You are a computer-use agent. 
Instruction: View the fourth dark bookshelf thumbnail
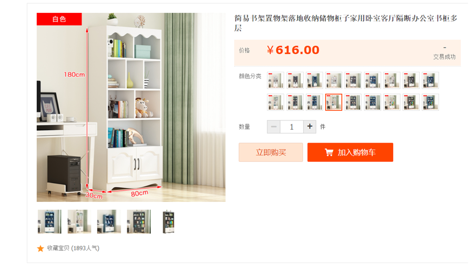pyautogui.click(x=138, y=222)
